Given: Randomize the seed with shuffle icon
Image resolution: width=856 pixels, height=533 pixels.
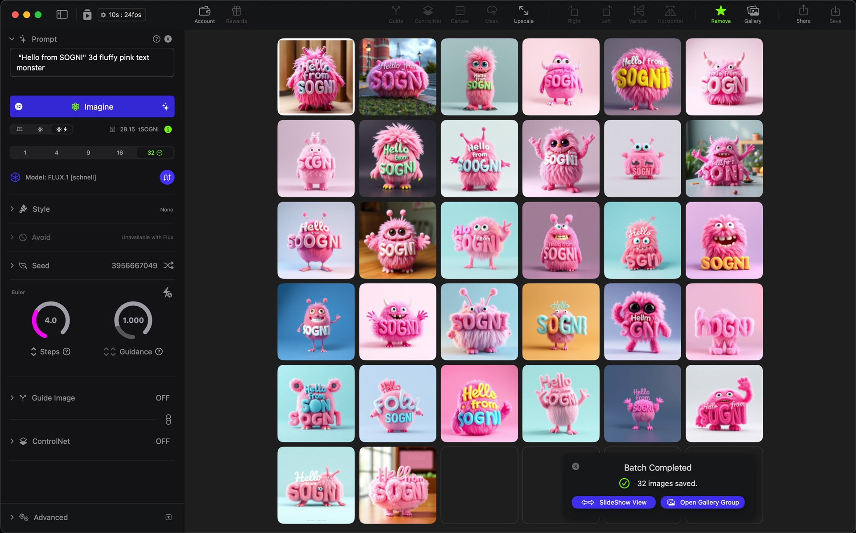Looking at the screenshot, I should [169, 265].
